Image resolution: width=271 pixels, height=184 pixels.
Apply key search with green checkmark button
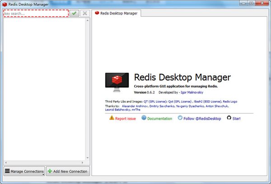[x=75, y=13]
